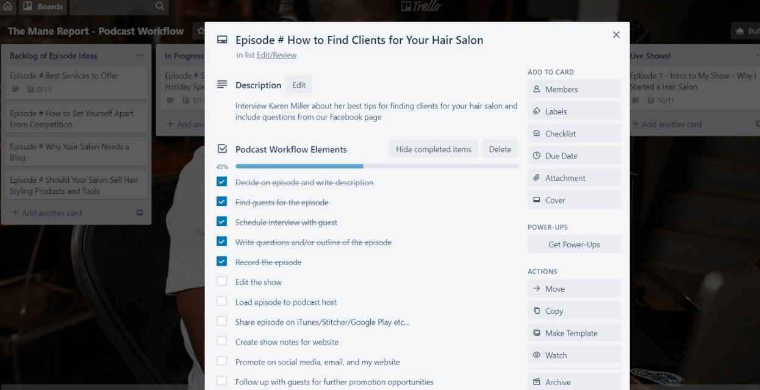Open card Should Your Salon Sell Hair Styling

tap(76, 185)
